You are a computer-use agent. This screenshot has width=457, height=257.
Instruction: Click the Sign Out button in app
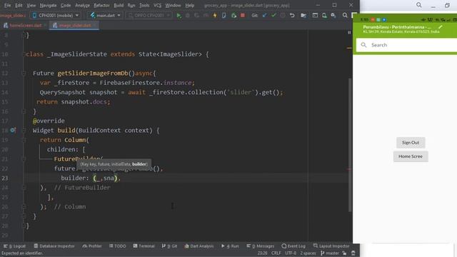[411, 143]
